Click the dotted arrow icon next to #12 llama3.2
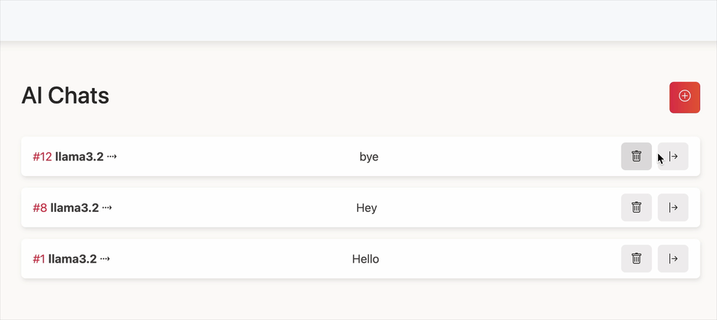This screenshot has width=717, height=320. pyautogui.click(x=111, y=157)
